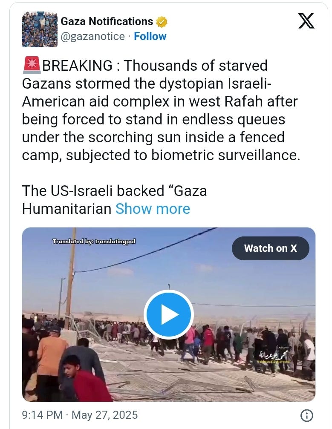Click the 9:14 PM May 27, 2025 timestamp

tap(80, 415)
